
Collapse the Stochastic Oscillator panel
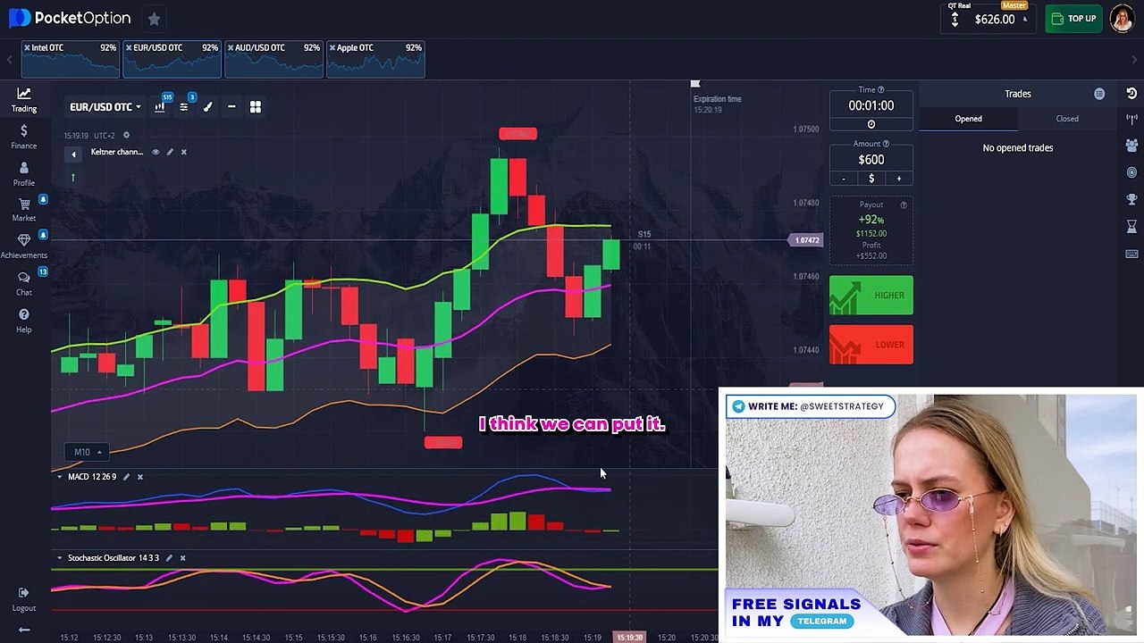pyautogui.click(x=60, y=558)
